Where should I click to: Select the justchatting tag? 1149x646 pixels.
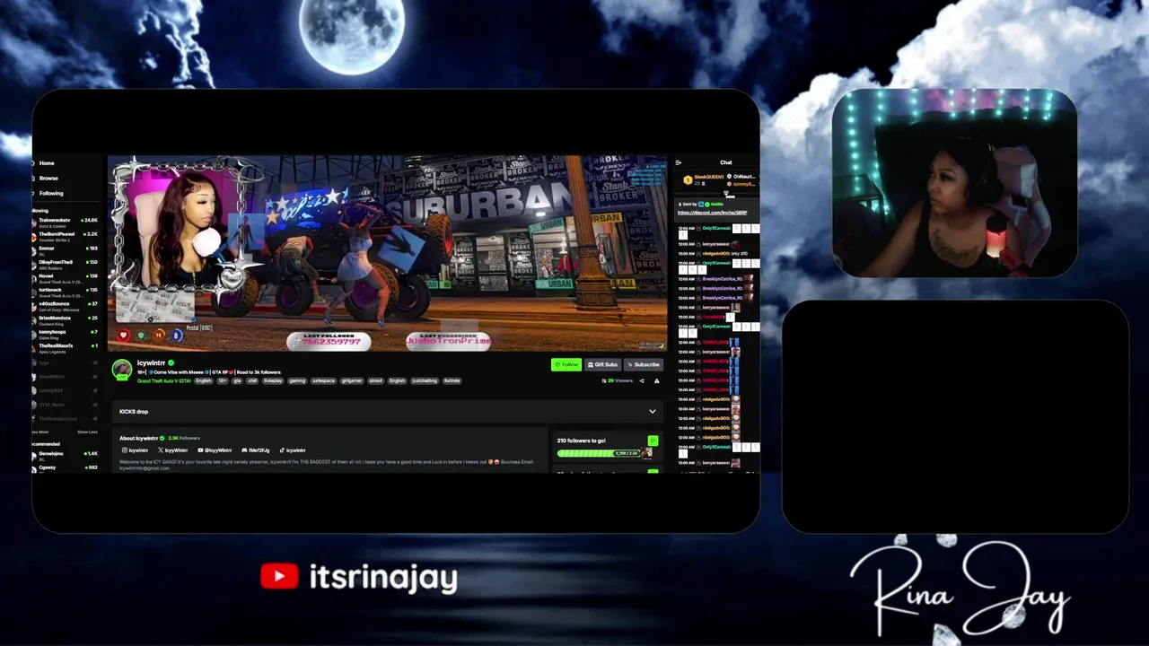click(425, 381)
